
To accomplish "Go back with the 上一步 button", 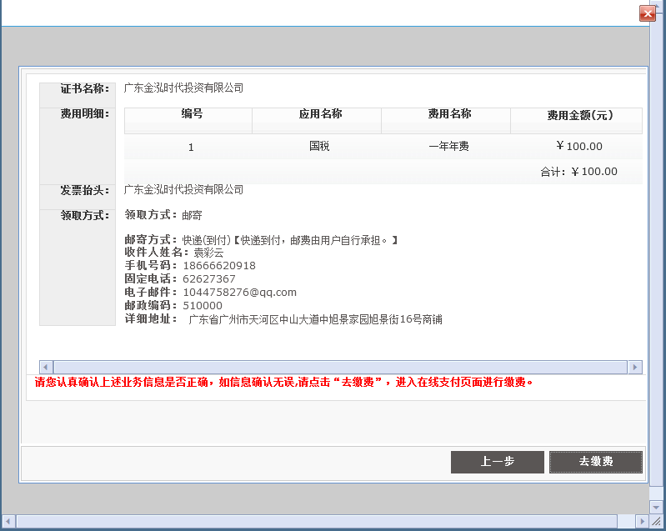I will 498,462.
